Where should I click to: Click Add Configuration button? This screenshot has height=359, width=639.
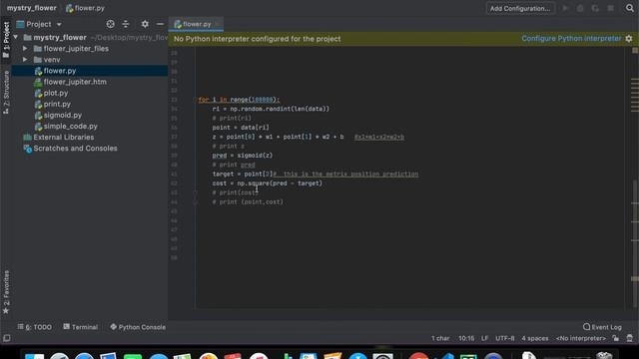[520, 8]
